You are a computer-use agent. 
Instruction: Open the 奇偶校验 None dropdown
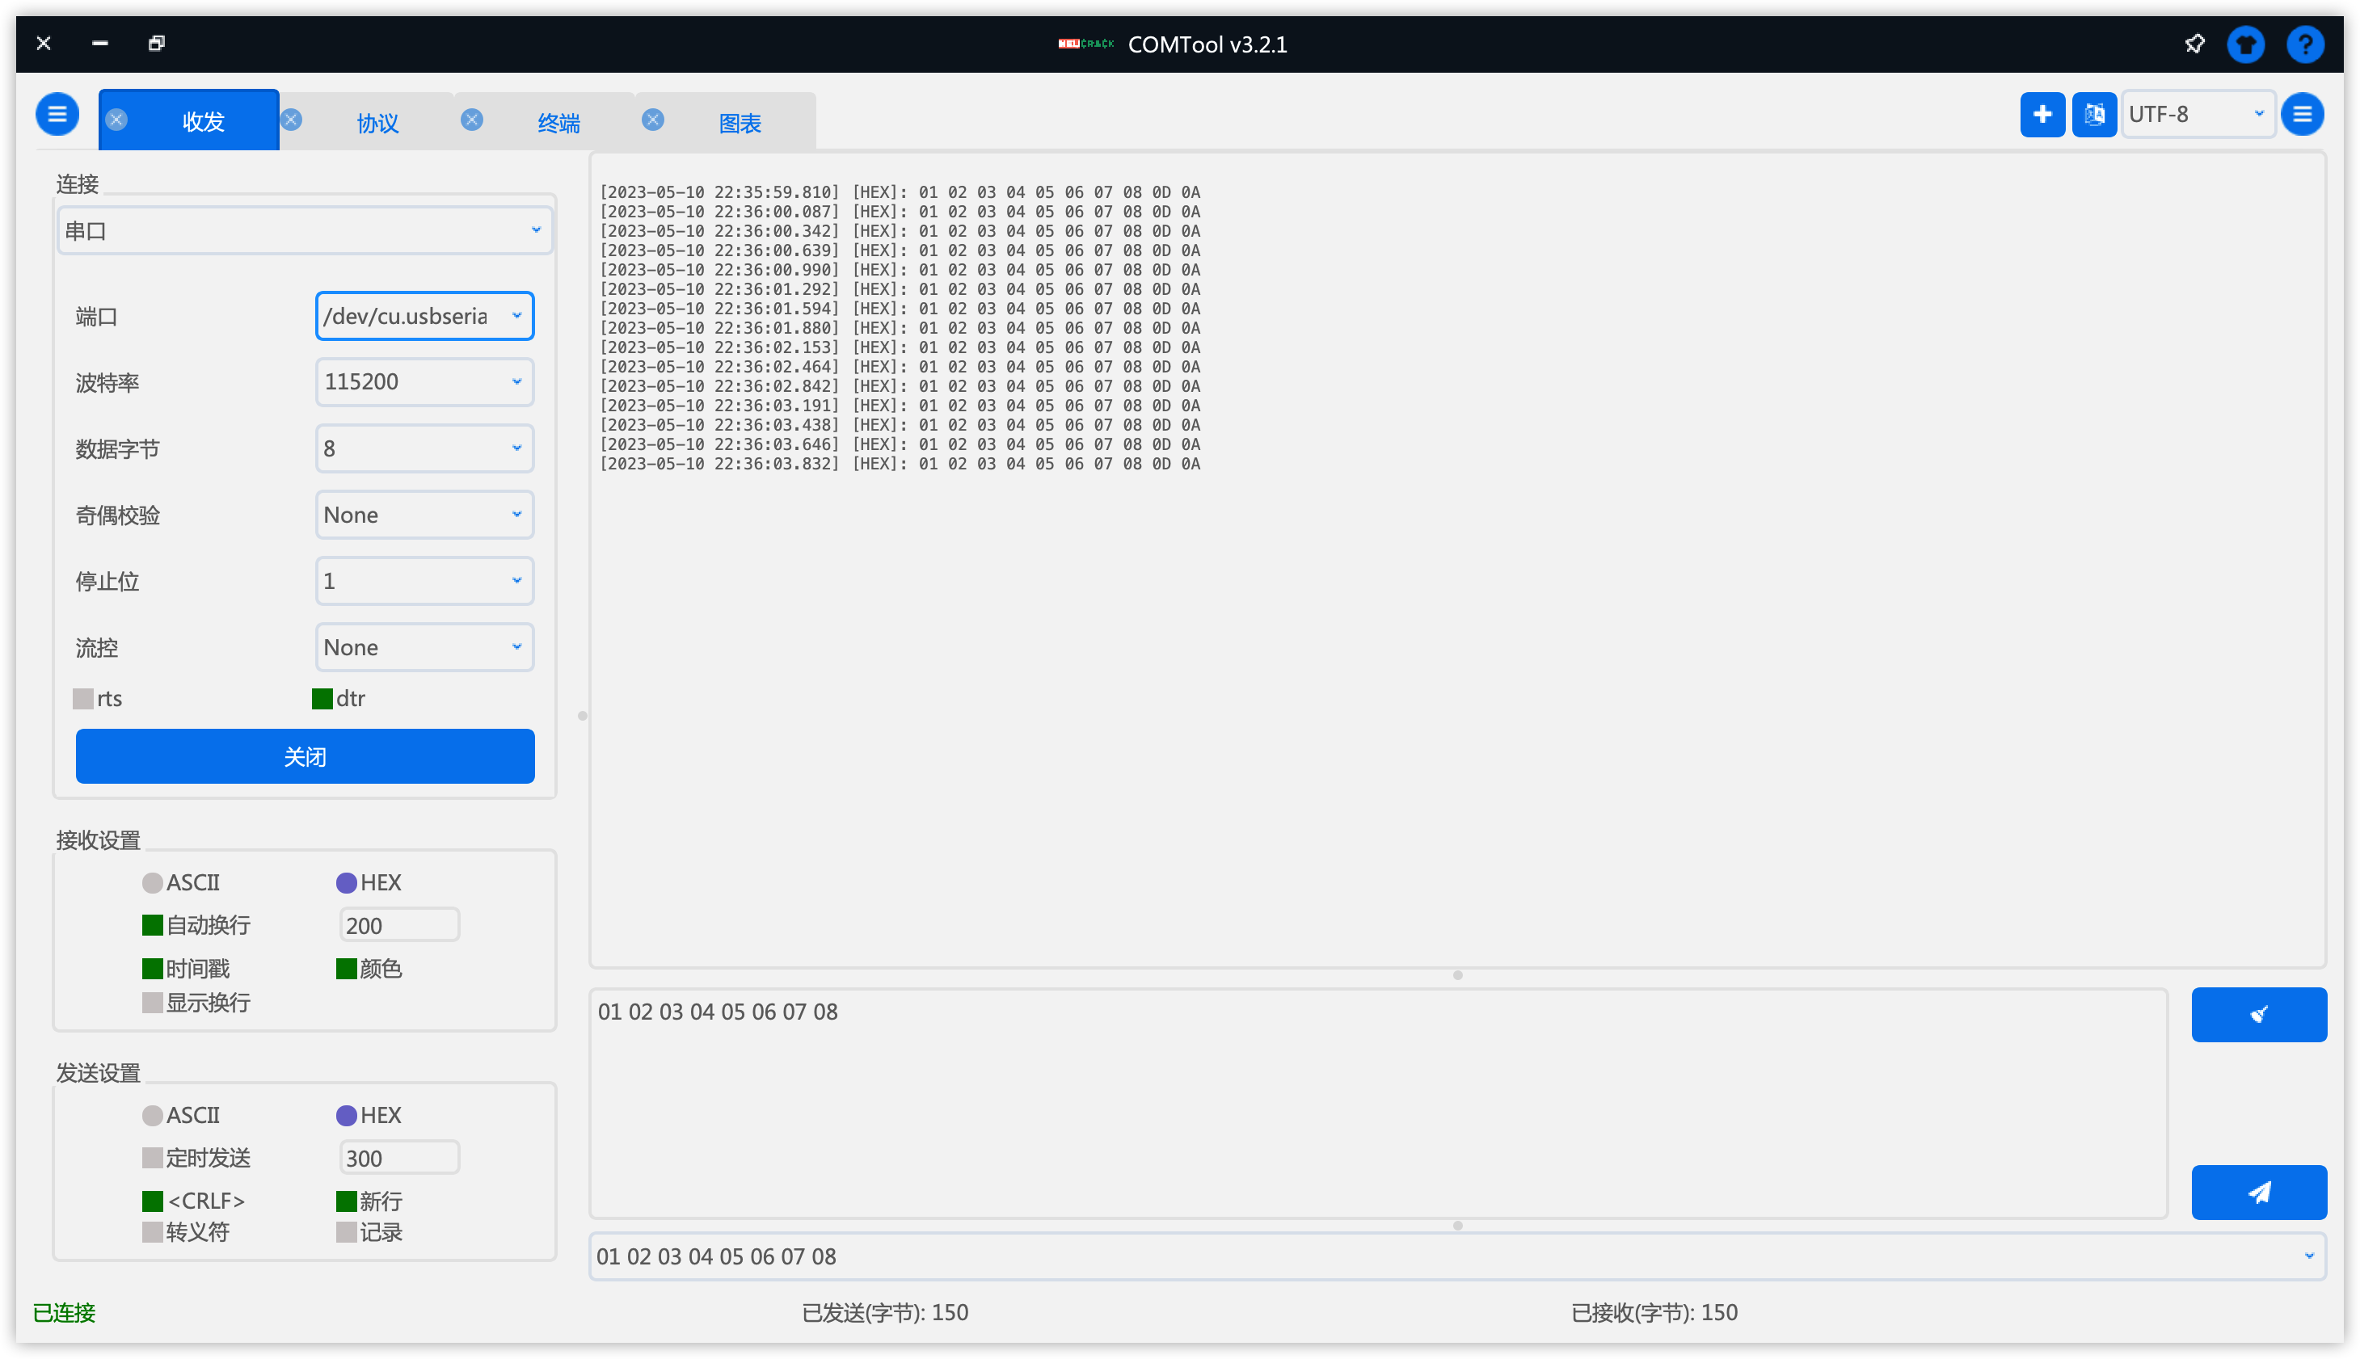click(424, 515)
